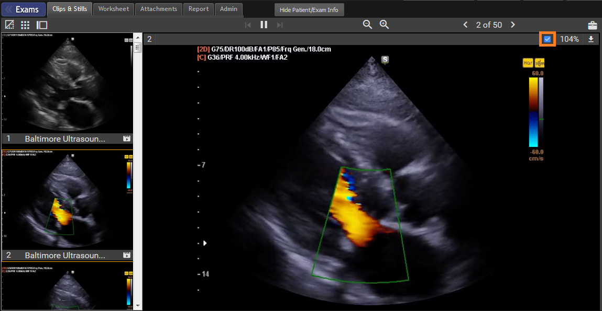The width and height of the screenshot is (602, 311).
Task: Go to the next image of 50
Action: 513,25
